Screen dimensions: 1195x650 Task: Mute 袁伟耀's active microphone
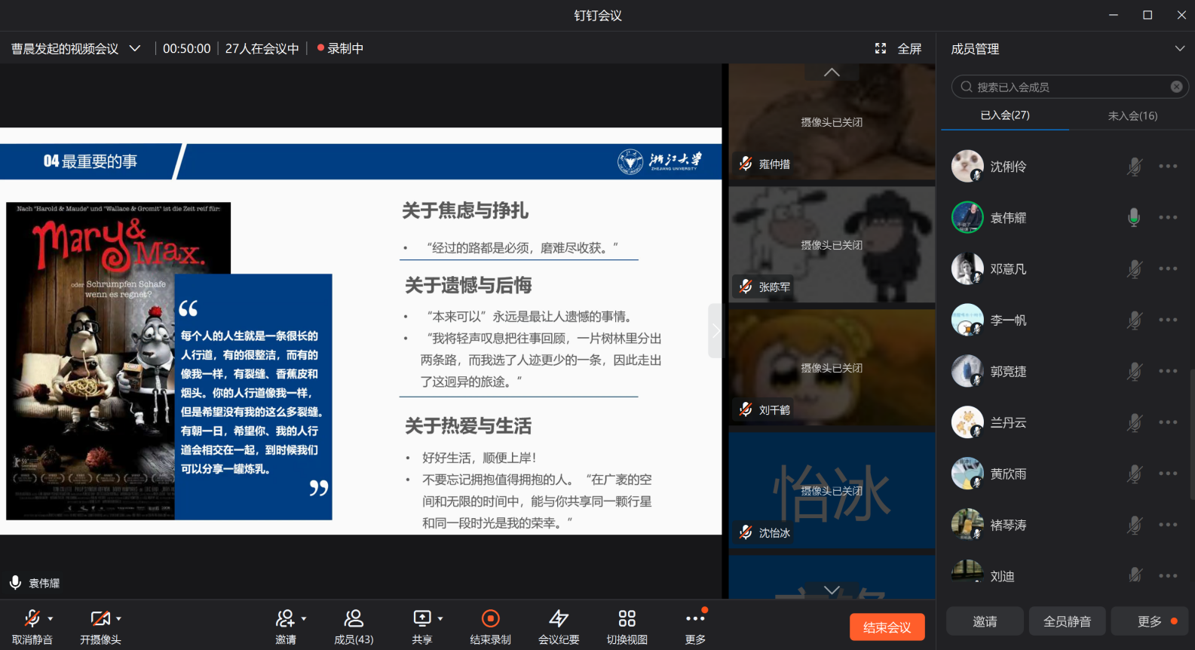pyautogui.click(x=1134, y=217)
